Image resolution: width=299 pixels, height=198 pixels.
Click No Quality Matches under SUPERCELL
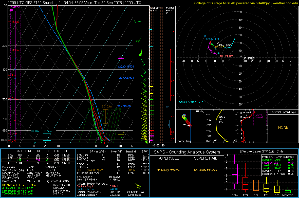(168, 170)
